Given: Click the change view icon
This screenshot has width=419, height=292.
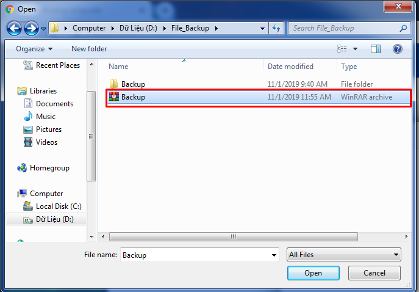Looking at the screenshot, I should pyautogui.click(x=342, y=49).
